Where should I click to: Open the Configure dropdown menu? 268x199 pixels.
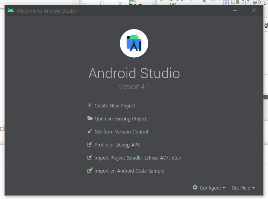pos(209,188)
